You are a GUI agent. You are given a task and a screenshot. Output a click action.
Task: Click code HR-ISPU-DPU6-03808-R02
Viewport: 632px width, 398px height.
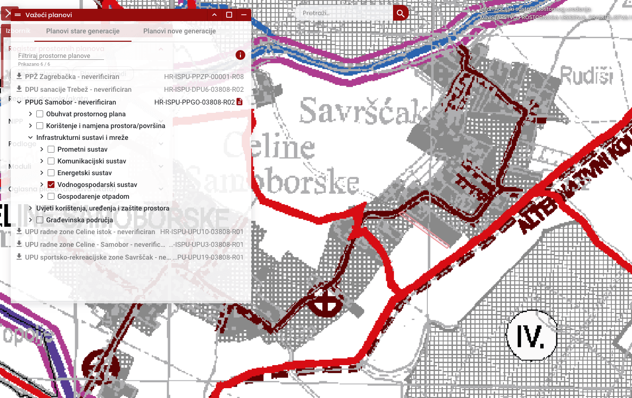pos(204,89)
